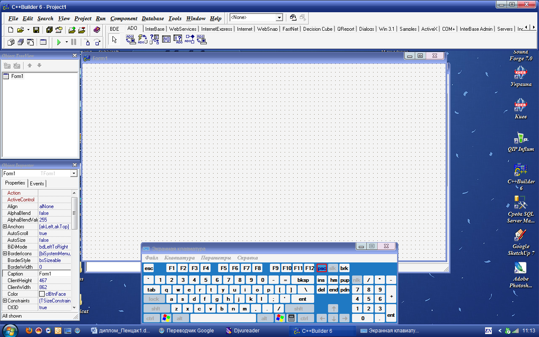This screenshot has width=539, height=337.
Task: Switch to the InterBase palette tab
Action: coord(155,29)
